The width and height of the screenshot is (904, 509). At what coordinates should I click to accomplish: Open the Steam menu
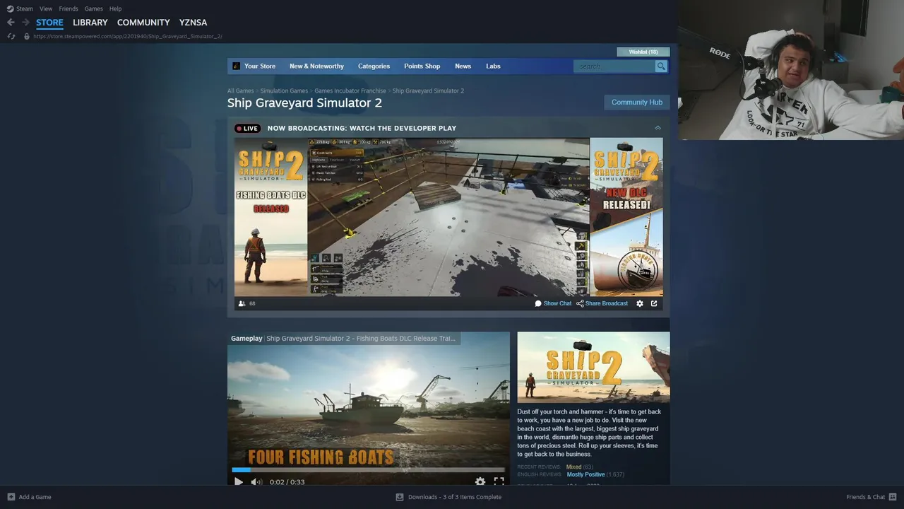[x=25, y=8]
